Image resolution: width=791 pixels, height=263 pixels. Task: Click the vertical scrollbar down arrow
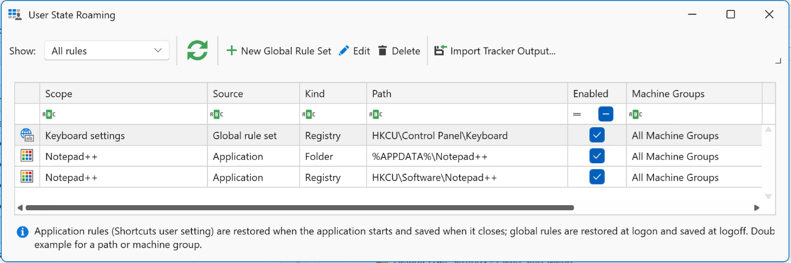pyautogui.click(x=769, y=197)
